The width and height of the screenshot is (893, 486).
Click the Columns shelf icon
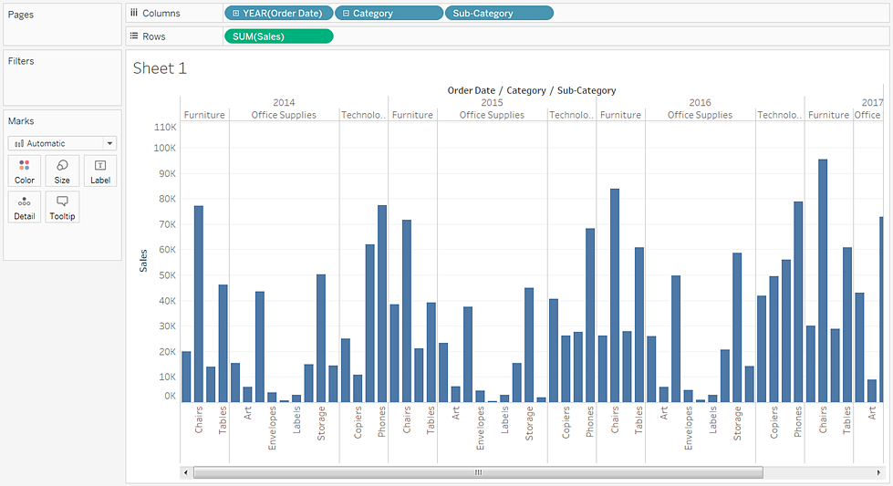click(134, 14)
